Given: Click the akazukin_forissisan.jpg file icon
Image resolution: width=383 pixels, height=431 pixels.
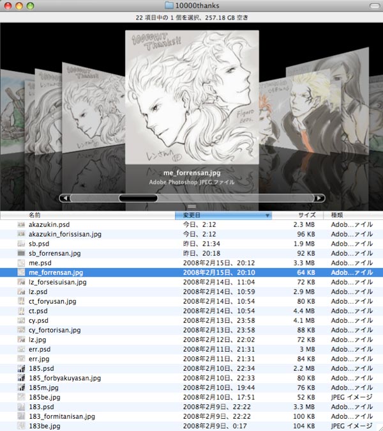Looking at the screenshot, I should click(21, 235).
